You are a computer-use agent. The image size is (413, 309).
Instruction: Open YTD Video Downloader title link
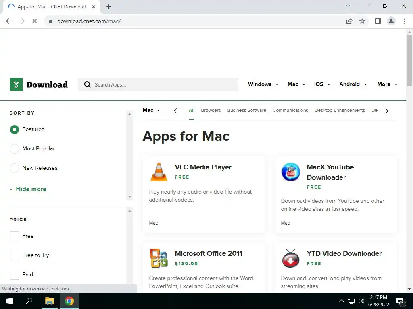[x=344, y=253]
